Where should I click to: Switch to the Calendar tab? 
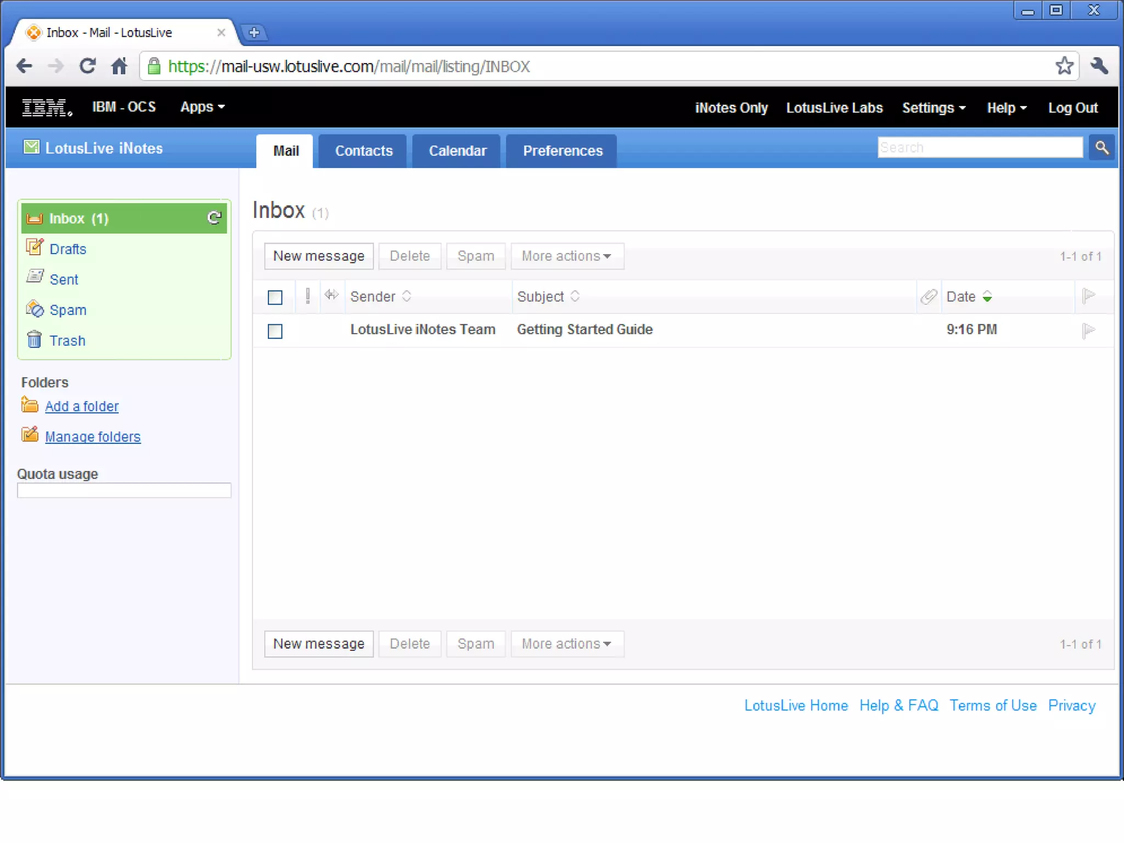tap(457, 151)
